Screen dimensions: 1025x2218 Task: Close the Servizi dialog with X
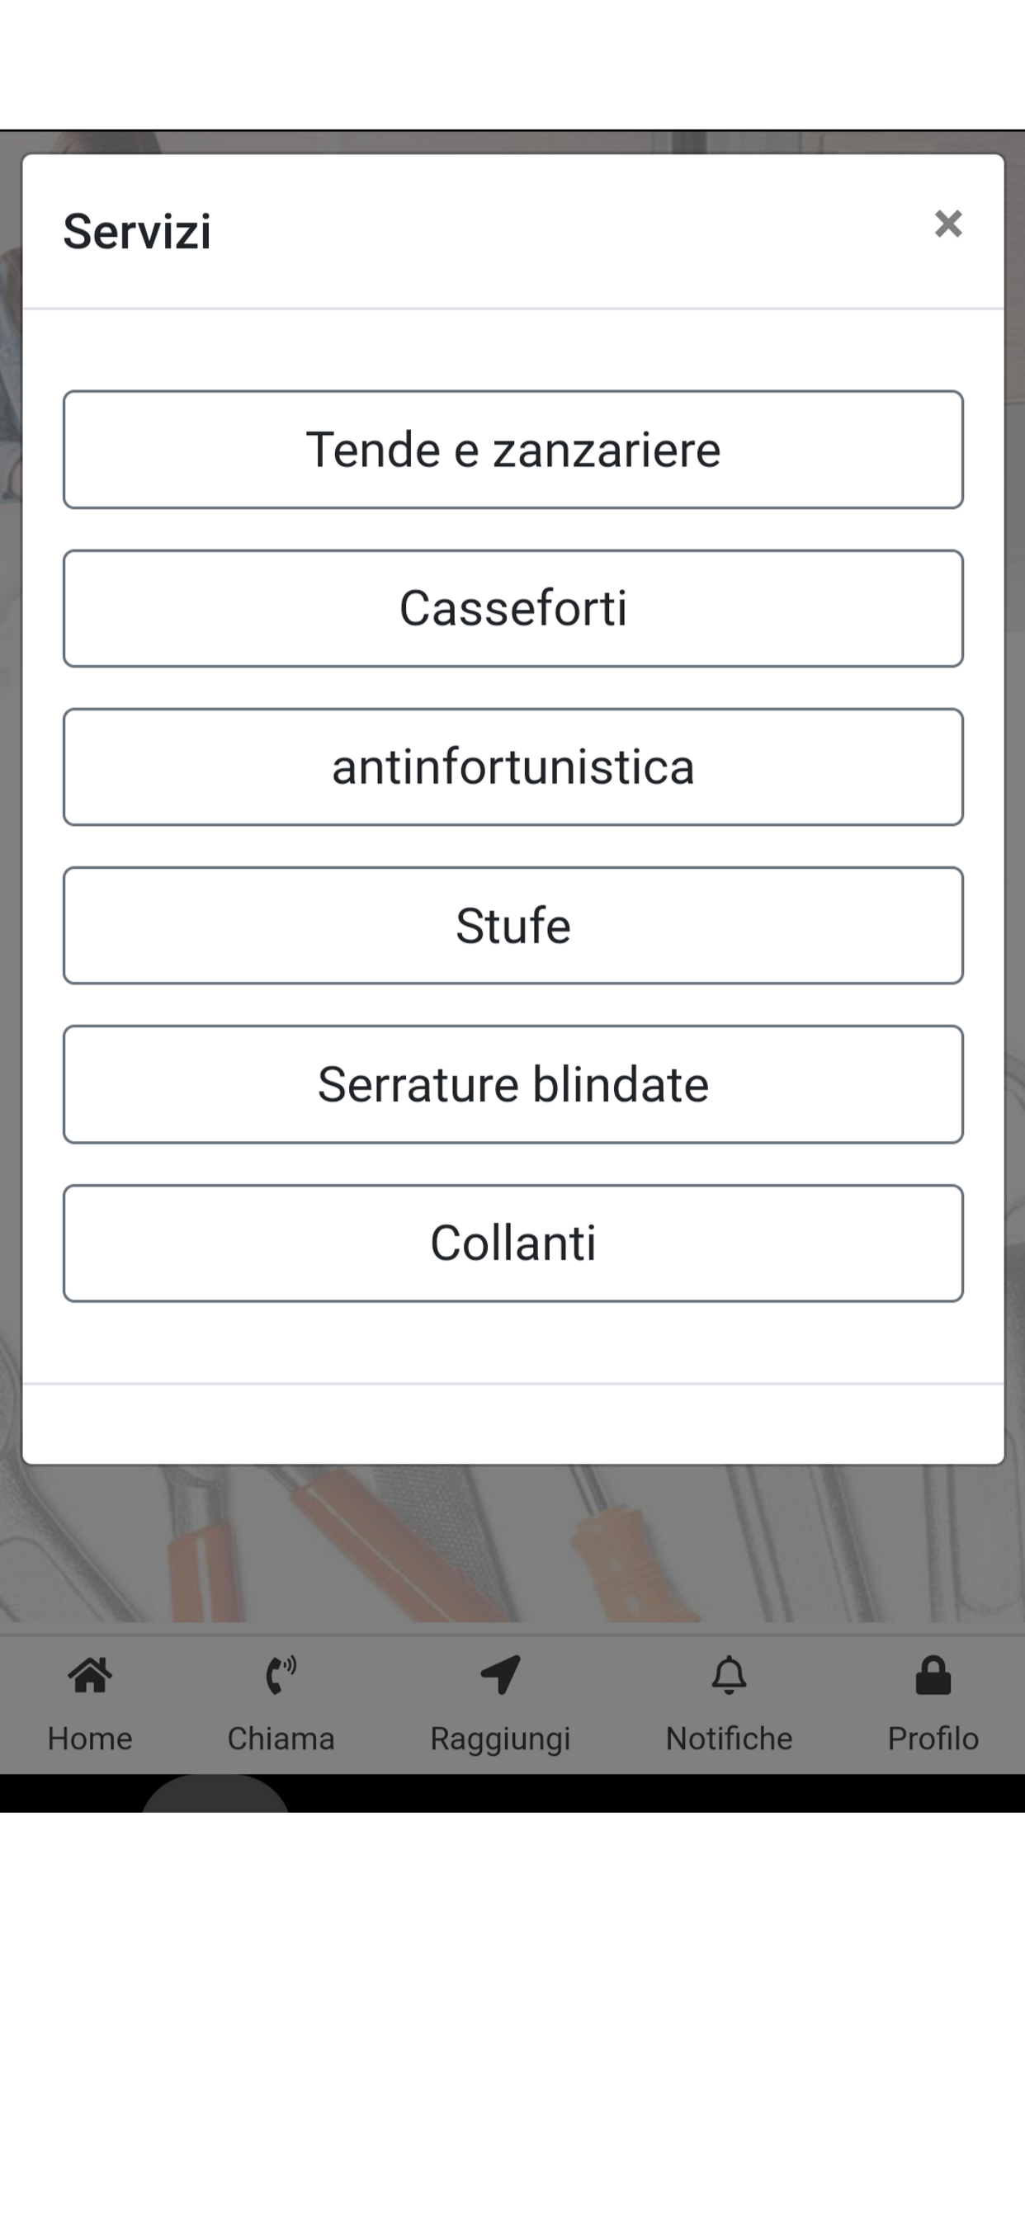tap(948, 224)
